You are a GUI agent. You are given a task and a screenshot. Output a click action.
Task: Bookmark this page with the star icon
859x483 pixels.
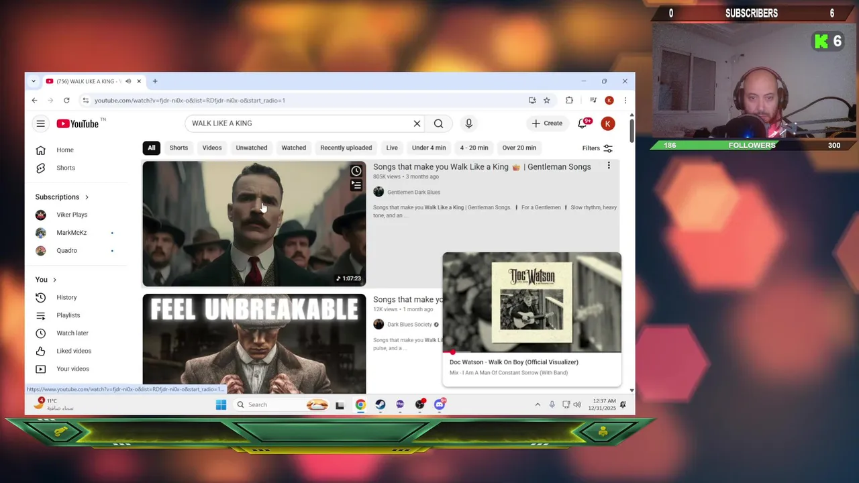[x=547, y=101]
